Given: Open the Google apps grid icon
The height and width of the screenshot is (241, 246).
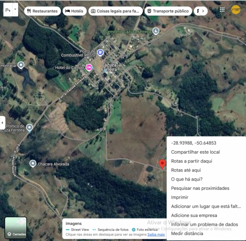Looking at the screenshot, I should click(222, 10).
